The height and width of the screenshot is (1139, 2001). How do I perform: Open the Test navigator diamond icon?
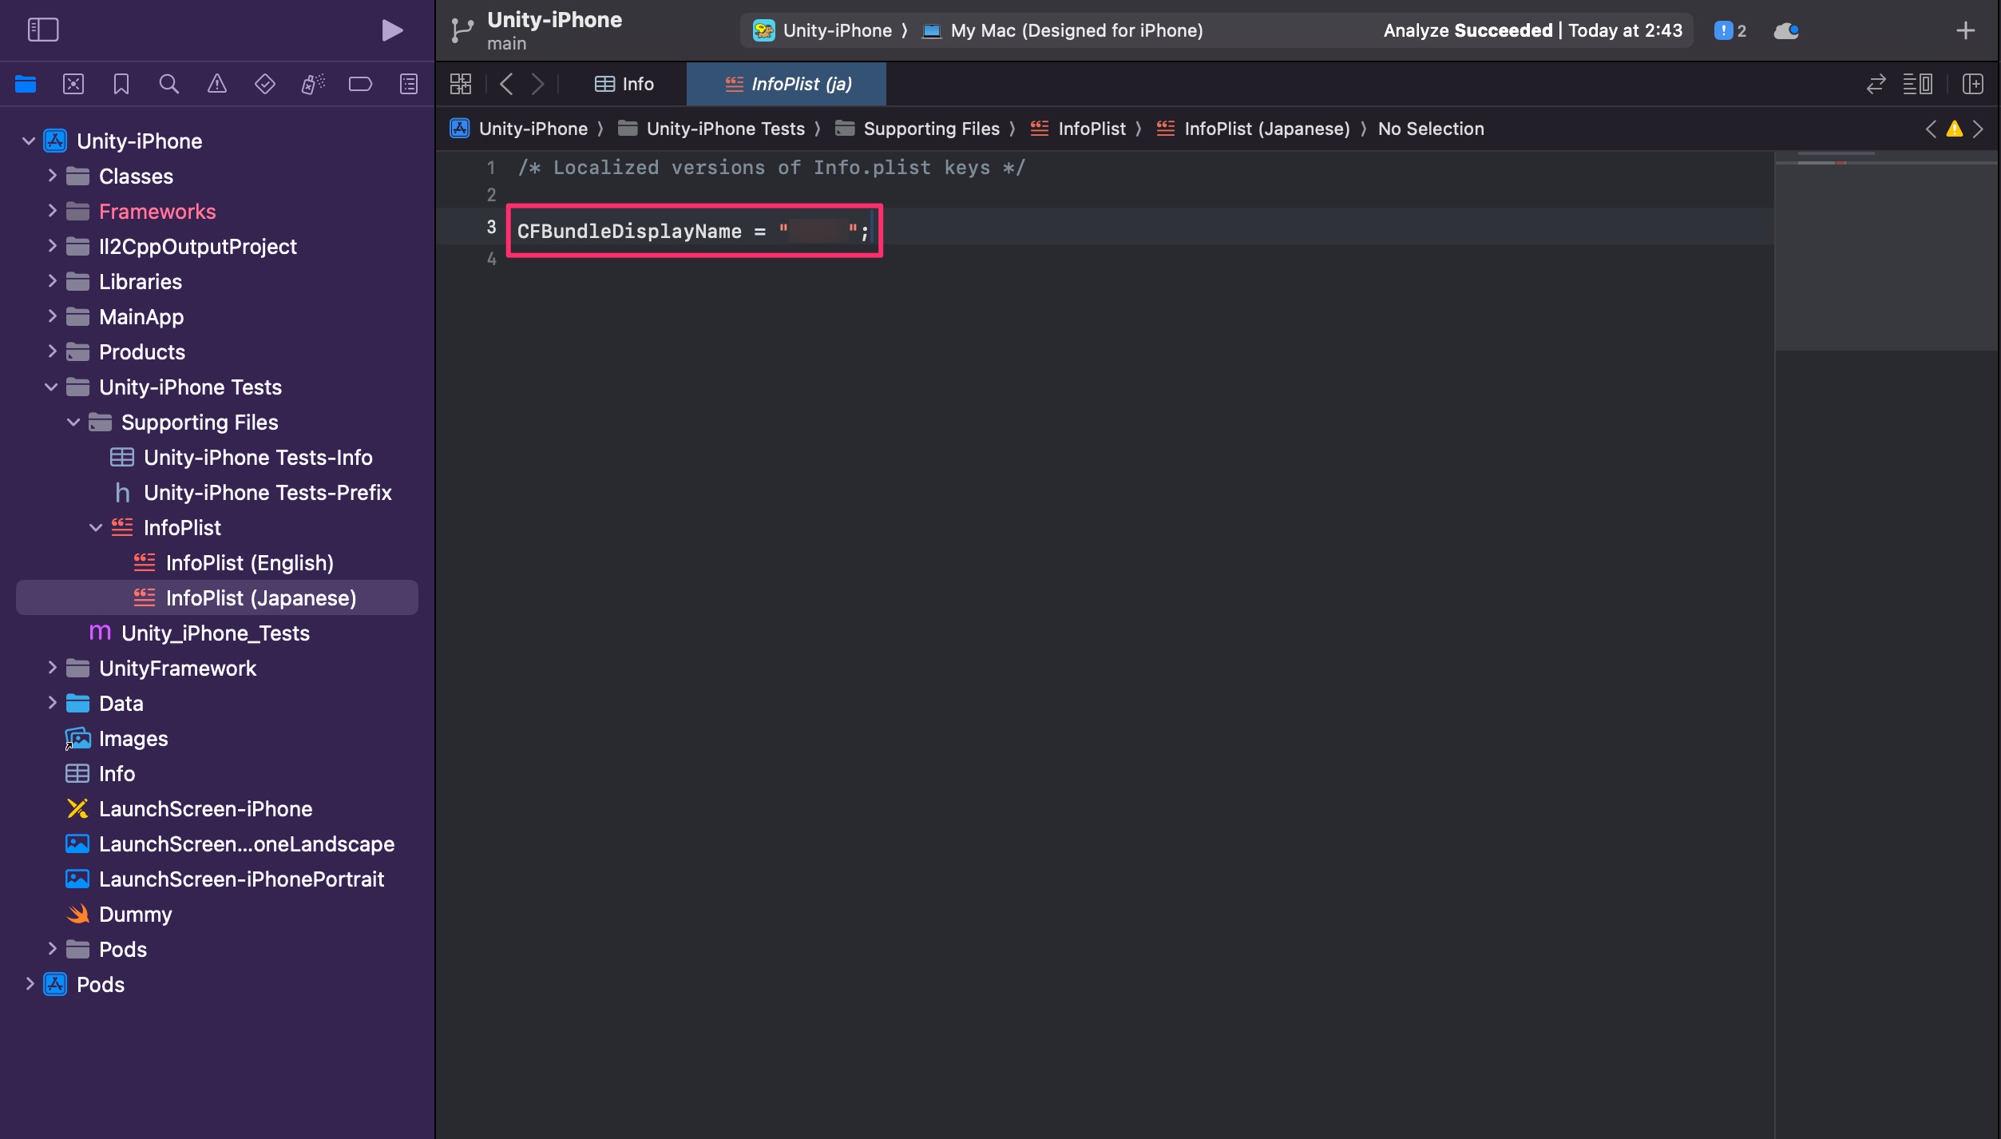(265, 84)
